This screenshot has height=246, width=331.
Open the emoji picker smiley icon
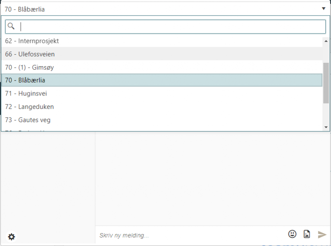292,234
